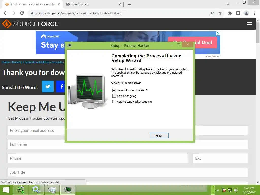Image resolution: width=260 pixels, height=195 pixels.
Task: Close the Site Blocked tab
Action: pos(120,4)
